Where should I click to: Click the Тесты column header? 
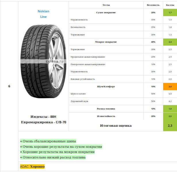[106, 5]
